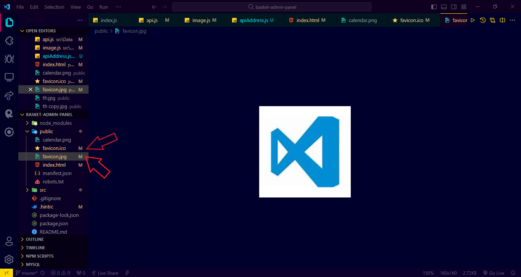Viewport: 521px width, 277px height.
Task: Expand the src folder
Action: tap(53, 190)
